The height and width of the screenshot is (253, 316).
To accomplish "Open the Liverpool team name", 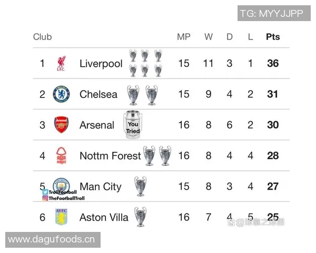I will pos(101,64).
